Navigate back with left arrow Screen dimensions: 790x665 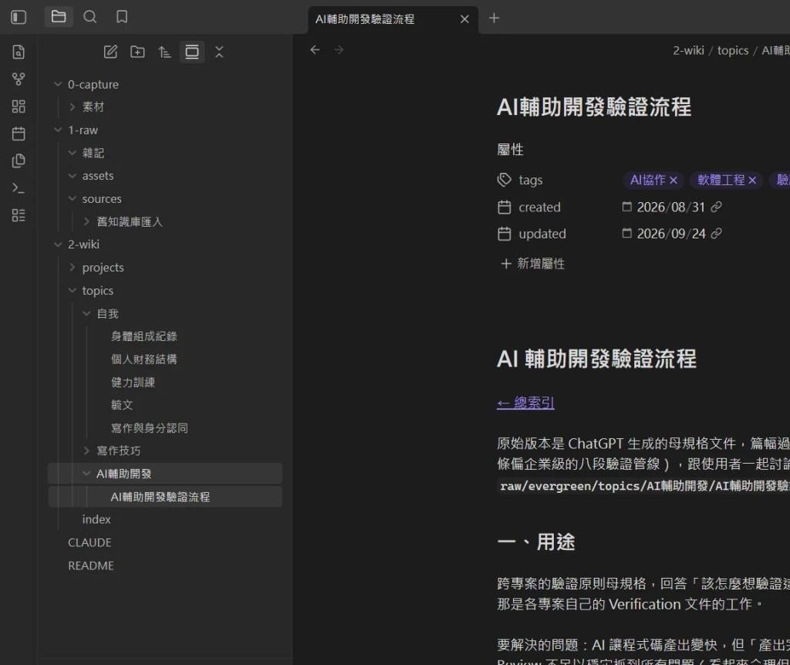pos(315,50)
